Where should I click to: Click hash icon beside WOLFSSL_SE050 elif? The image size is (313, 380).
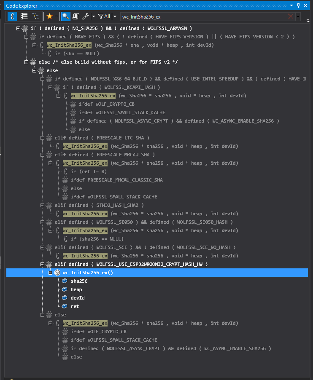pyautogui.click(x=49, y=222)
